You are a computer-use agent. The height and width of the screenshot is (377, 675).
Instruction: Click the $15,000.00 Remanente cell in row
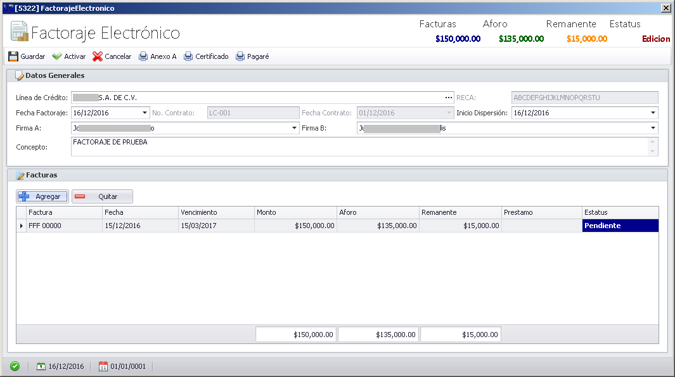pos(461,226)
